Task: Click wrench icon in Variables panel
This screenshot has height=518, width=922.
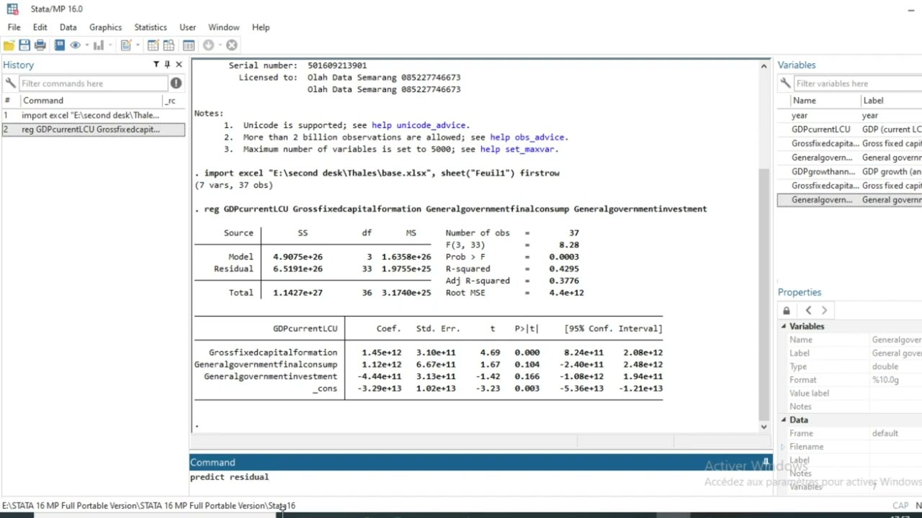Action: pyautogui.click(x=786, y=83)
